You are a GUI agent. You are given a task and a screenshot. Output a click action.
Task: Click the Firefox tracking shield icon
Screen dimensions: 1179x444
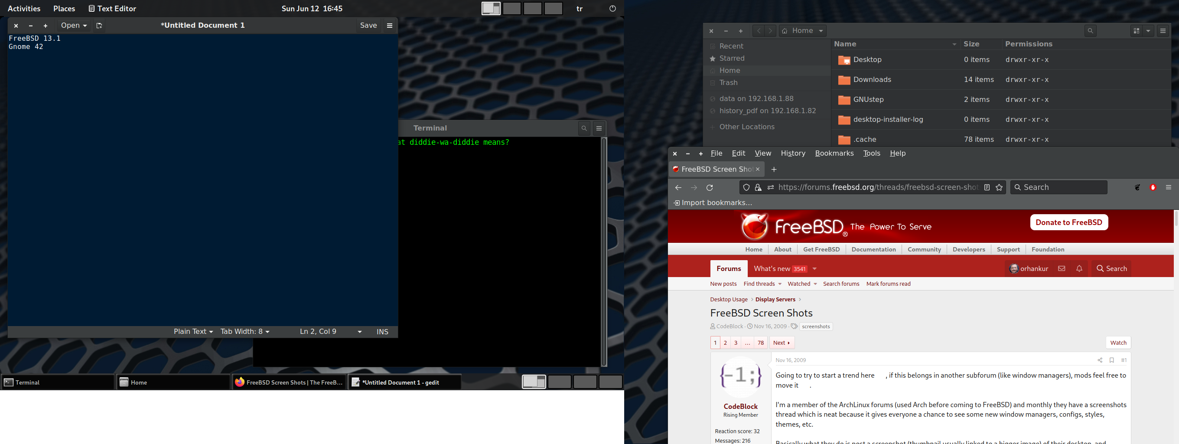[x=746, y=188]
